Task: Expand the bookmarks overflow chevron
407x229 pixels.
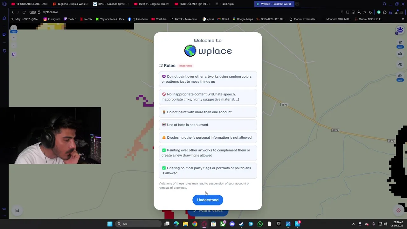Action: point(403,19)
